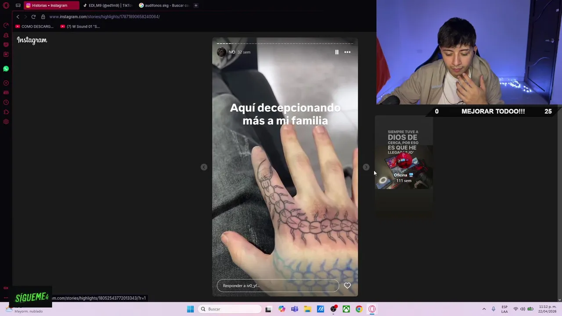Launch Copilot from the taskbar
The width and height of the screenshot is (562, 316).
281,309
